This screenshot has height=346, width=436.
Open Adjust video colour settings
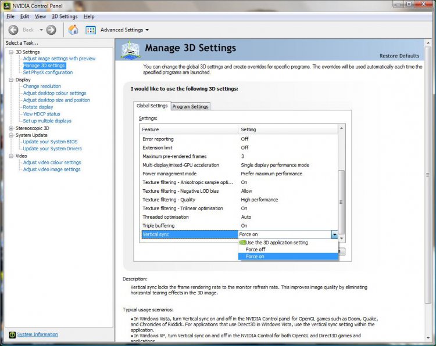(x=52, y=163)
